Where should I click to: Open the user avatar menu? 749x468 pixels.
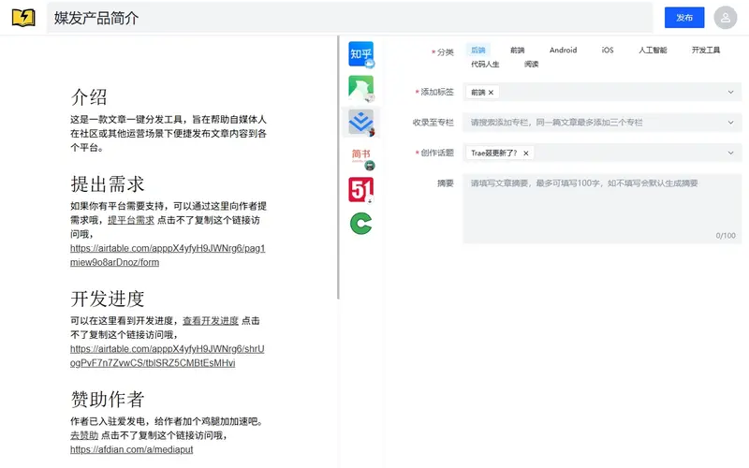click(x=725, y=18)
